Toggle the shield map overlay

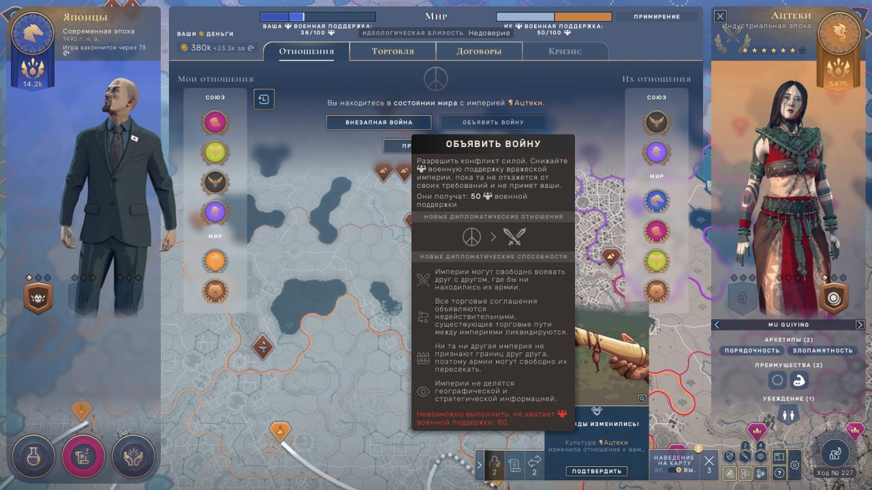pyautogui.click(x=729, y=457)
